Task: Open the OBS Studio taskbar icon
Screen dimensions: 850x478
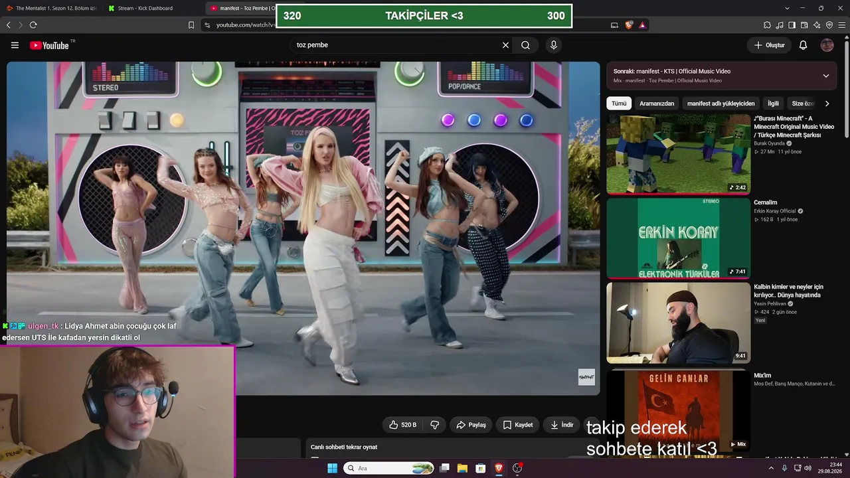Action: tap(517, 468)
